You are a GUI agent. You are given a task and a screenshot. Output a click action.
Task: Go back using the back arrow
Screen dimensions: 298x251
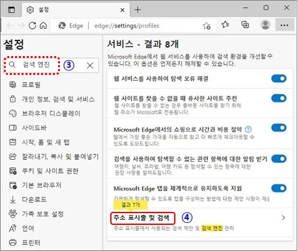10,25
